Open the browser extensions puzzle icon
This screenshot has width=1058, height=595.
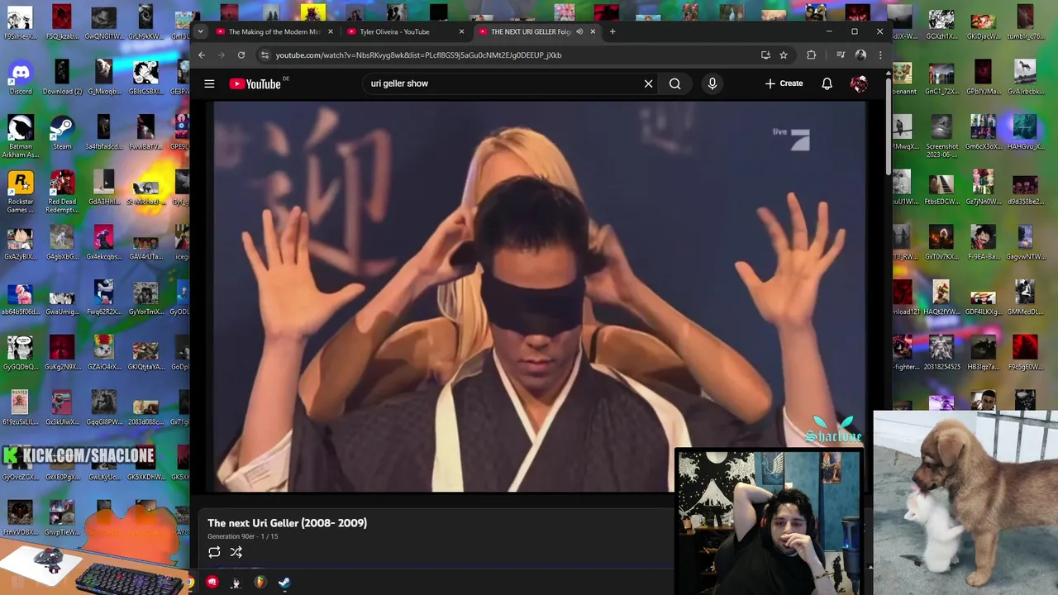coord(811,55)
